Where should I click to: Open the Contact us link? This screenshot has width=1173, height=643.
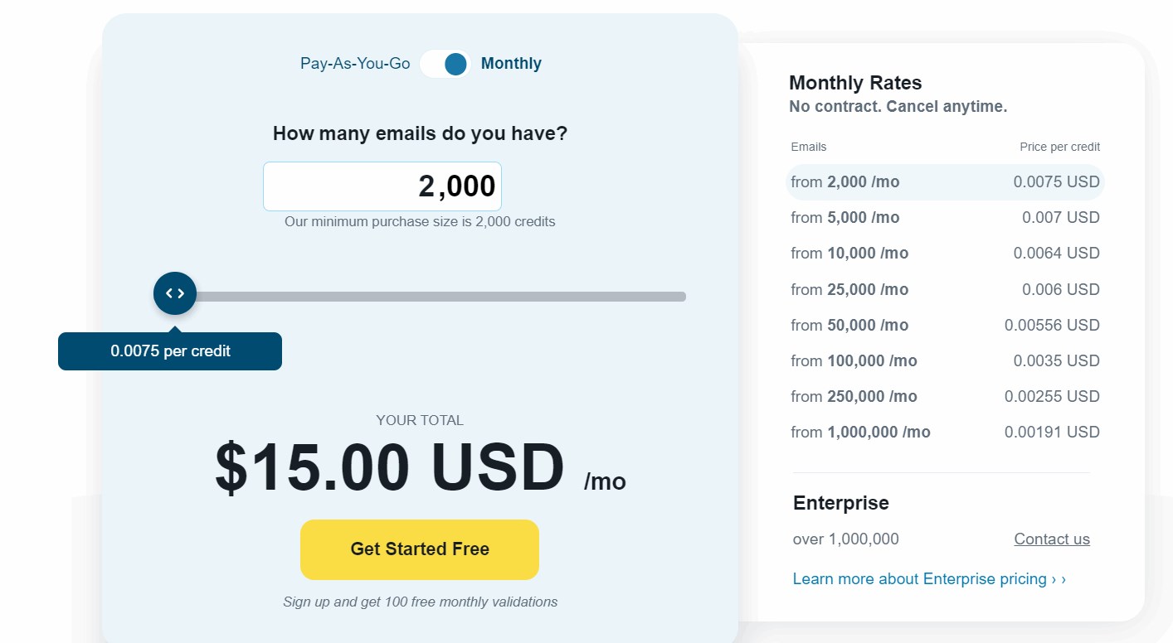click(1052, 539)
